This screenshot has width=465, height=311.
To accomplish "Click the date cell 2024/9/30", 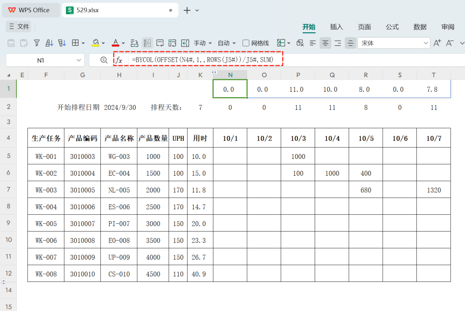I will 120,107.
